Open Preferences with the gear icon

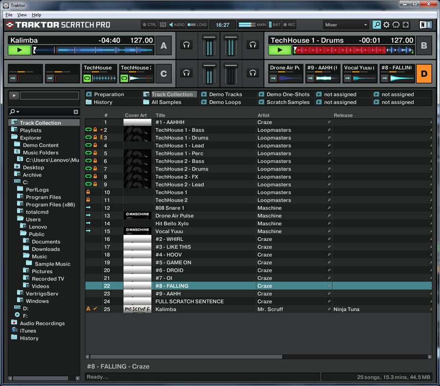point(386,25)
